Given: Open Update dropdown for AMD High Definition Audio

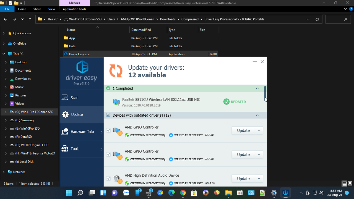Looking at the screenshot, I should (259, 179).
